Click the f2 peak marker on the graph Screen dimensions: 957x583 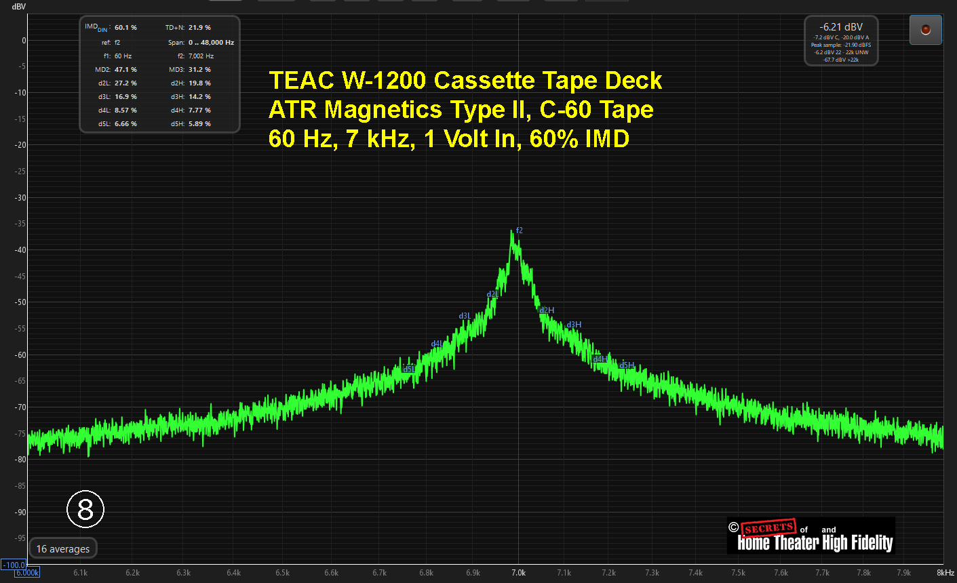[520, 230]
